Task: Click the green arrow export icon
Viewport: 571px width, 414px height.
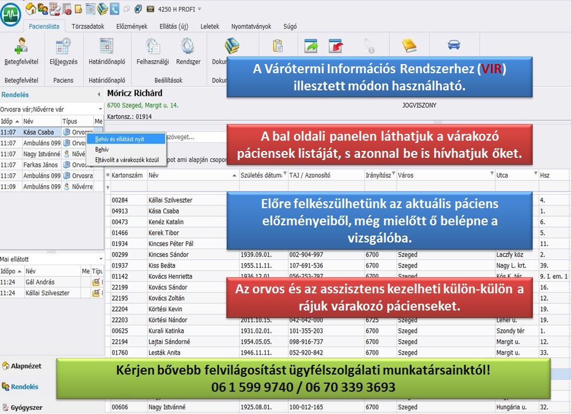Action: [x=311, y=46]
